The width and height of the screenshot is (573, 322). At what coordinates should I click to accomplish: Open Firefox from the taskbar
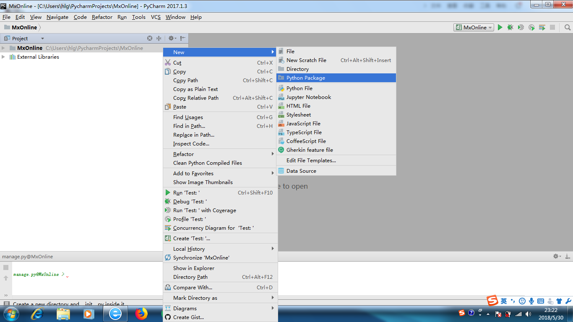coord(141,313)
